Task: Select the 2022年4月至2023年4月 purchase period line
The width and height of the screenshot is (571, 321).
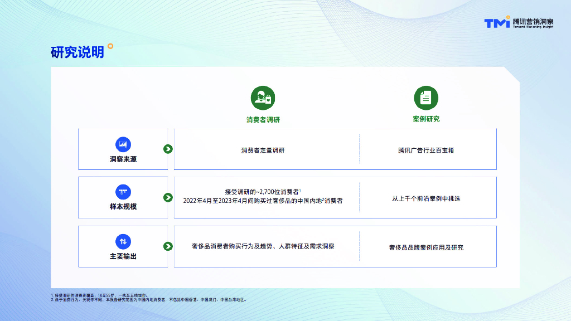Action: click(x=263, y=201)
